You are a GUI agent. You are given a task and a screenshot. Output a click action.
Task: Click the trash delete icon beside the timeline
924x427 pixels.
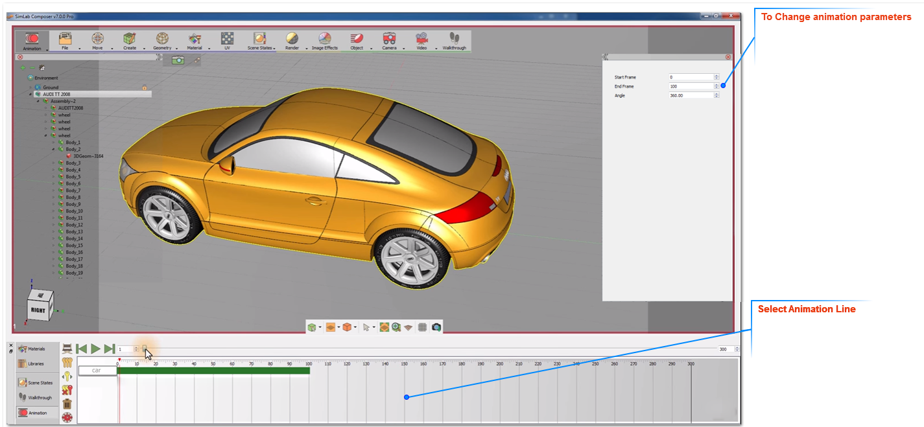coord(67,403)
